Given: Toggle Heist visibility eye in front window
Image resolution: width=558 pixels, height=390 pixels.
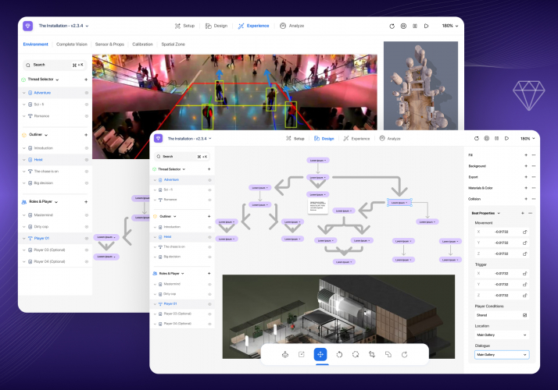Looking at the screenshot, I should coord(209,237).
